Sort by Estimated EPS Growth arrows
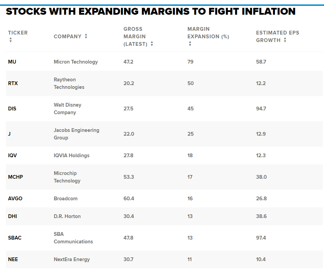This screenshot has height=270, width=324. pyautogui.click(x=285, y=40)
